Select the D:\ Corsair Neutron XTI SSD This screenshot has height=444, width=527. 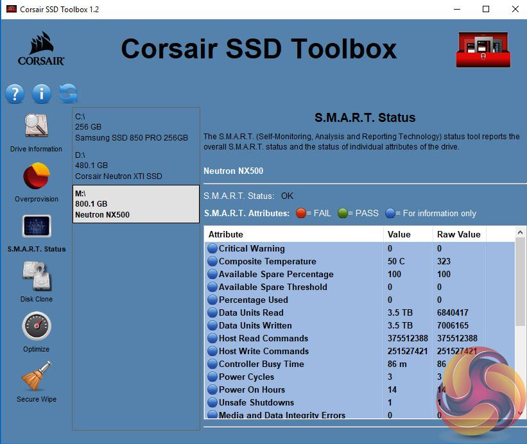tap(135, 166)
